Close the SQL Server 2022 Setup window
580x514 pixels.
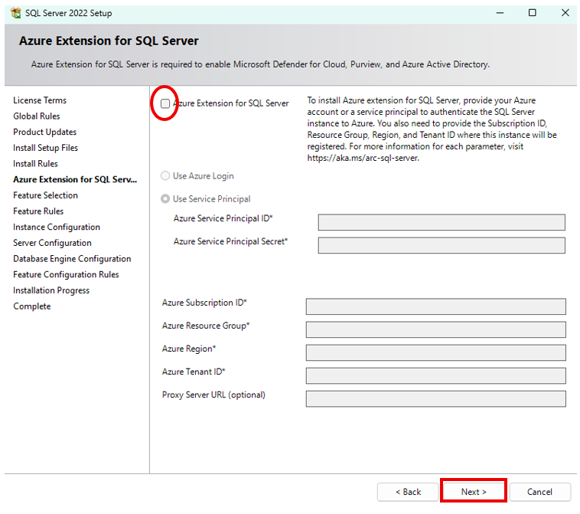click(565, 13)
